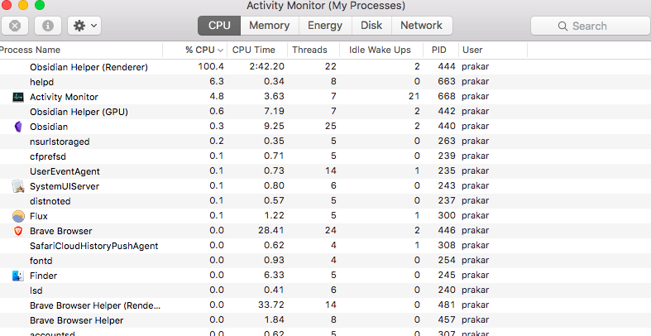Click the 28.41 CPU time of Brave Browser
The width and height of the screenshot is (651, 336).
271,230
